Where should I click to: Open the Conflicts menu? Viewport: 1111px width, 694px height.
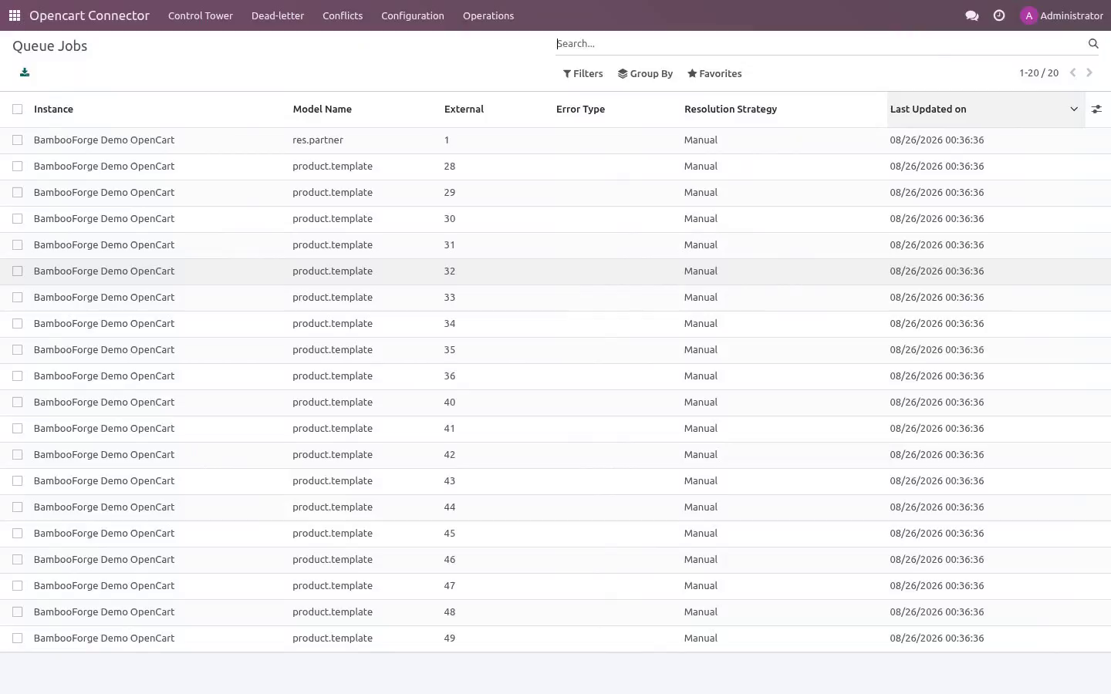(343, 15)
